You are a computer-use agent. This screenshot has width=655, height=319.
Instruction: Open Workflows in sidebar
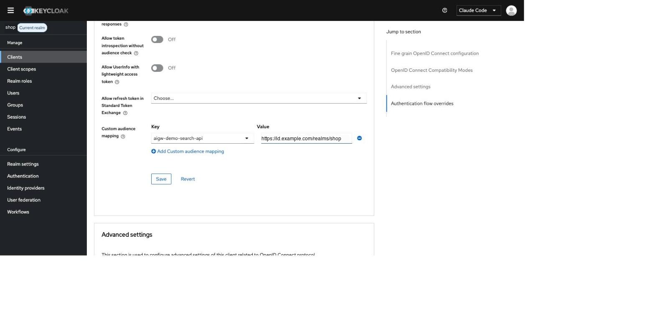point(43,212)
